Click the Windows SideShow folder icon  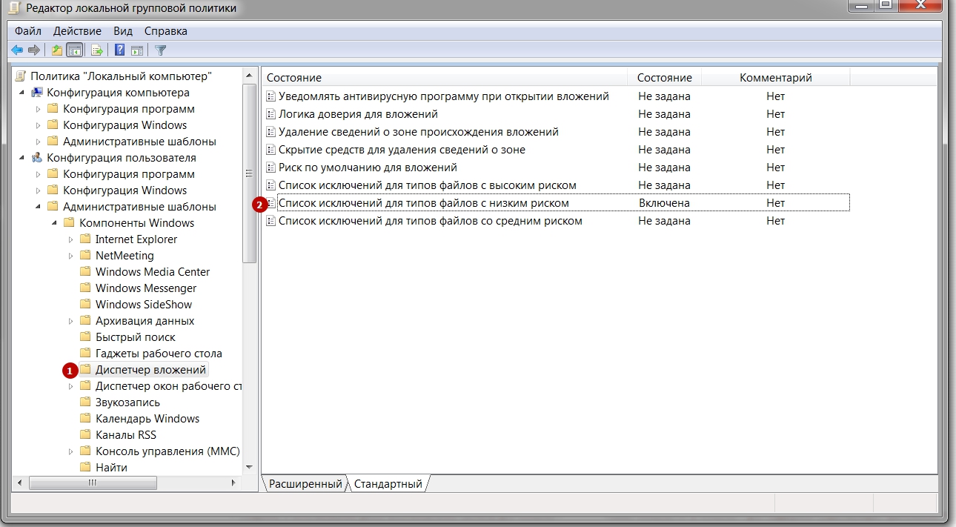(x=84, y=305)
